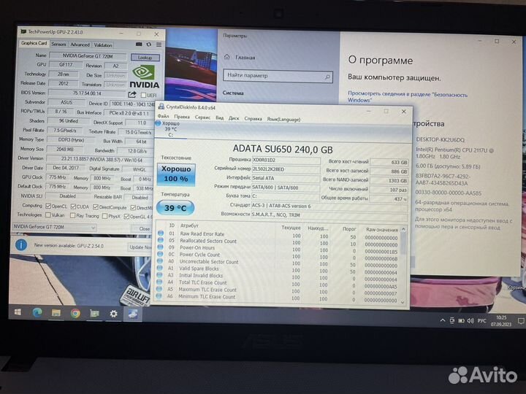Click Update Now button in GPU-Z
Viewport: 526px width, 394px height.
point(140,247)
